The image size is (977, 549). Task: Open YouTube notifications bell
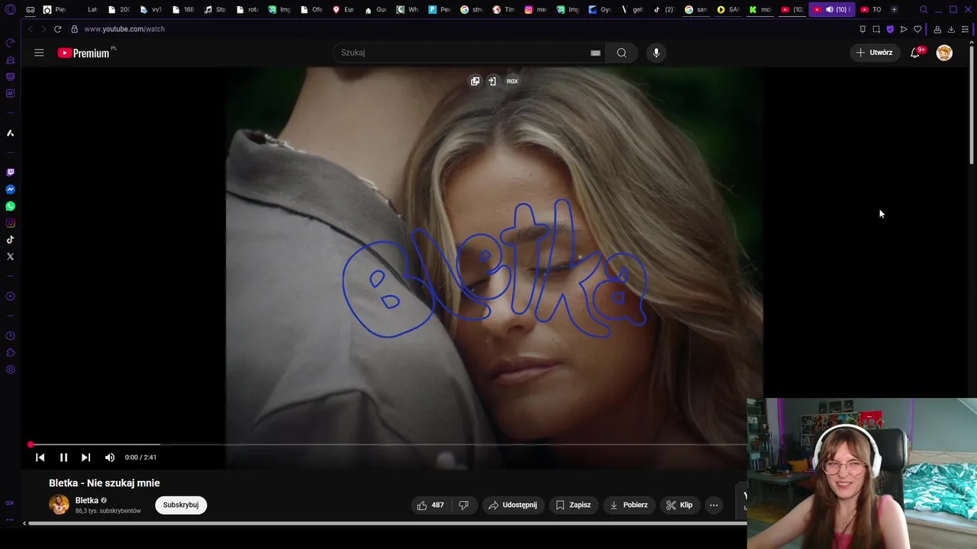tap(915, 53)
